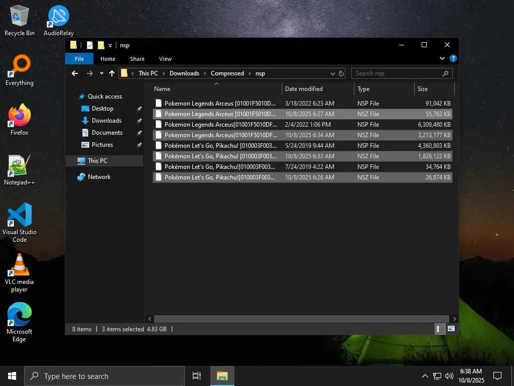Open Task View on the taskbar
Screen dimensions: 514x386
click(x=197, y=376)
